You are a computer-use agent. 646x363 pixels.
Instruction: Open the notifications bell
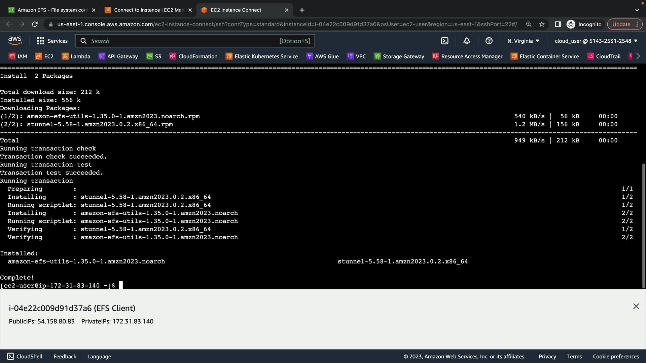pos(467,41)
